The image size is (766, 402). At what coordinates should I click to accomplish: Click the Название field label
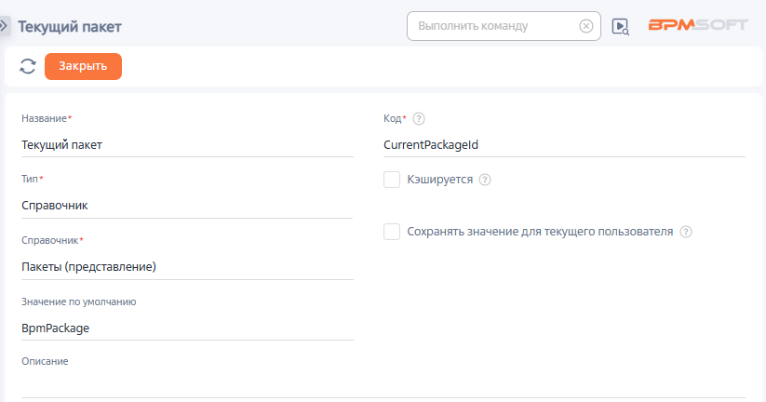(45, 118)
